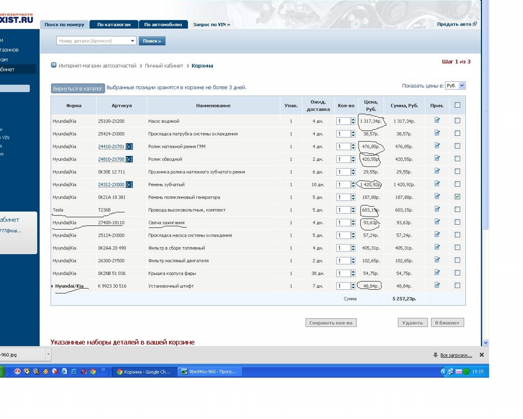
Task: Open the Продать авто link
Action: coord(457,24)
